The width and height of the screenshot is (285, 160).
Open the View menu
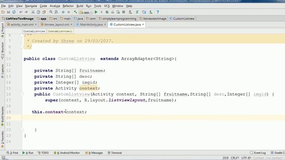tap(19, 6)
